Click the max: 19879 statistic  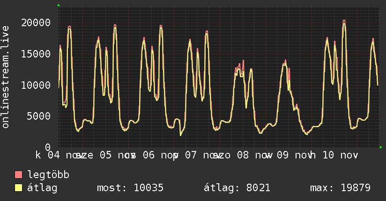[340, 188]
